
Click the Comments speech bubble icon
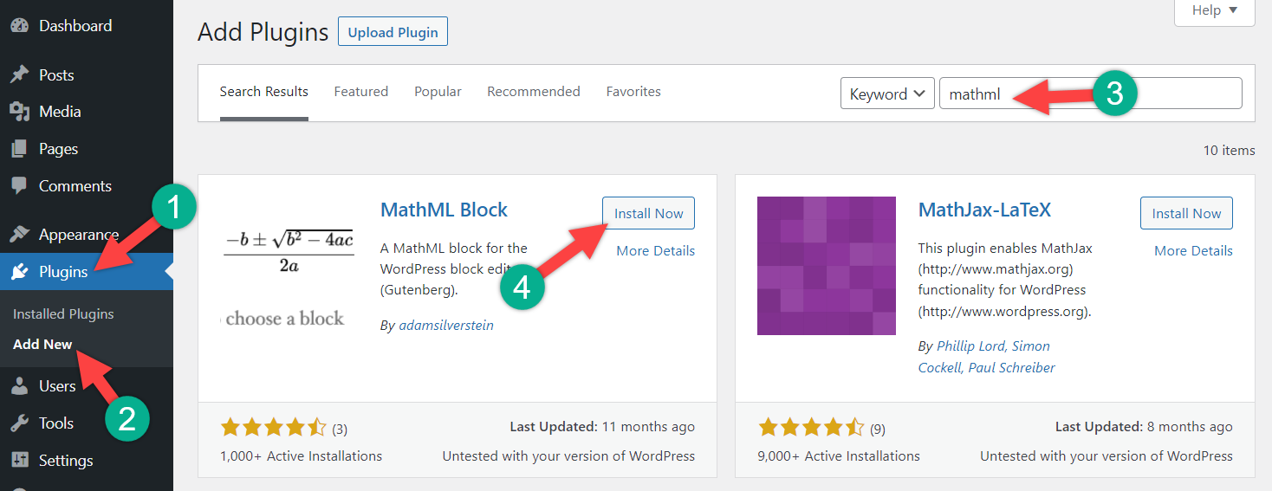point(19,186)
